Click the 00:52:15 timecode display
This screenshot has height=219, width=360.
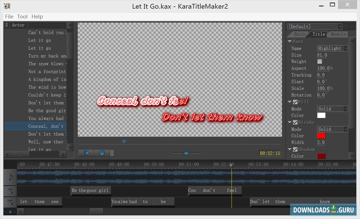(270, 153)
